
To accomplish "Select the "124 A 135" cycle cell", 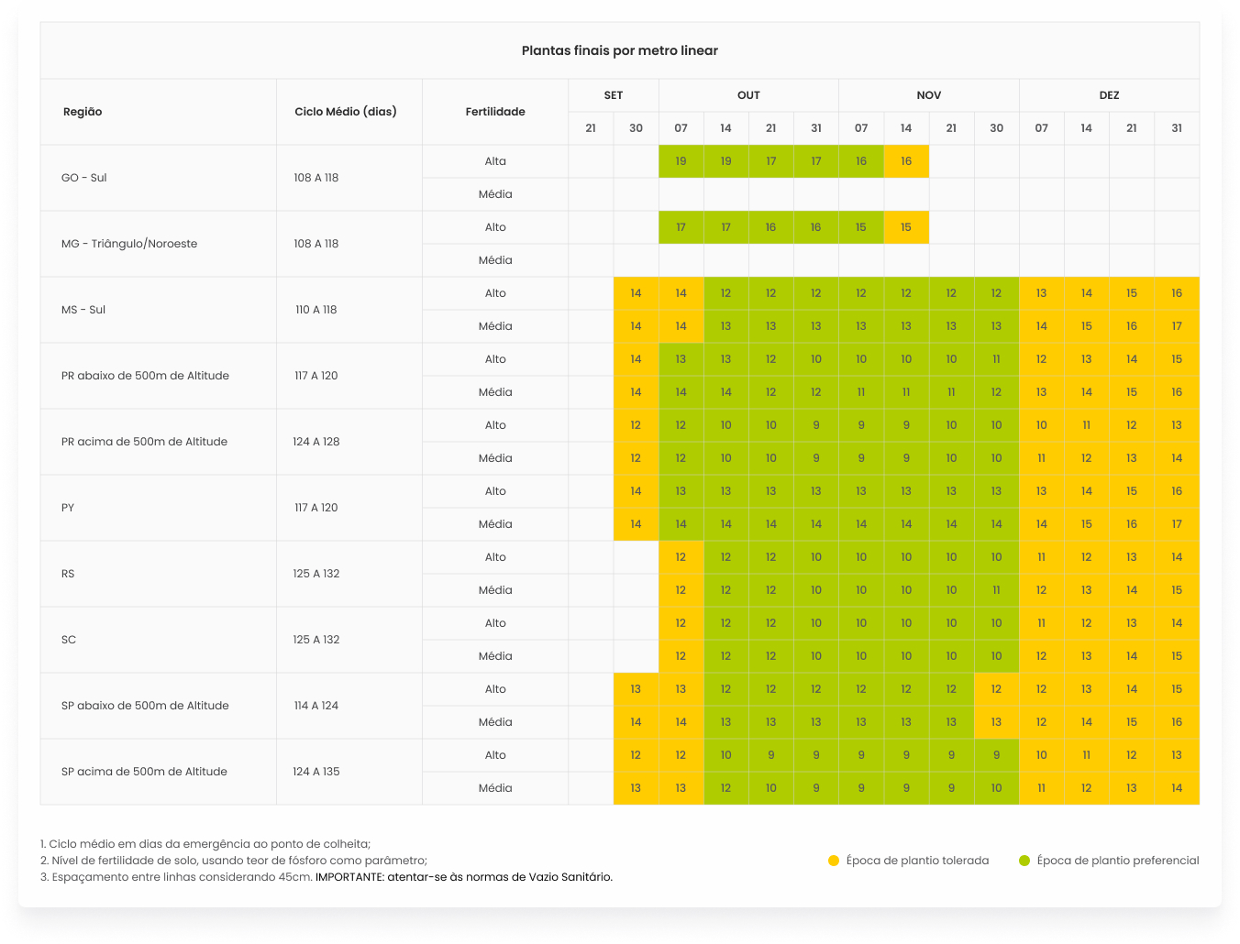I will [316, 772].
